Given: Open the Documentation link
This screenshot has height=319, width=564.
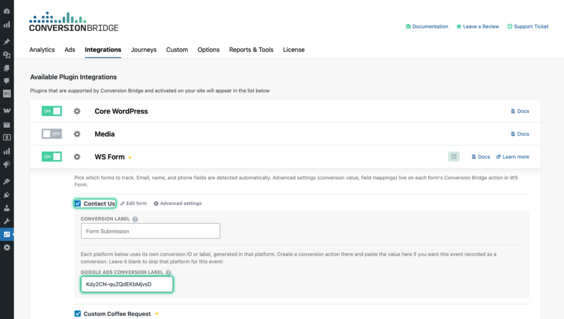Looking at the screenshot, I should (427, 26).
